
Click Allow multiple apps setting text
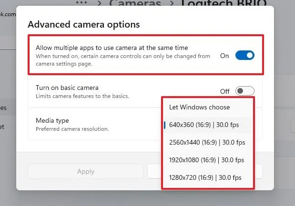[x=112, y=48]
